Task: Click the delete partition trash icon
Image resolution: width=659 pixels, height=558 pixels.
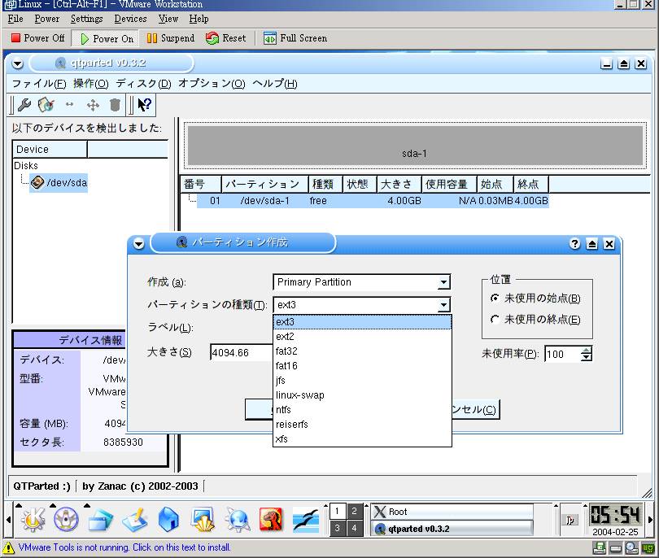Action: point(115,105)
